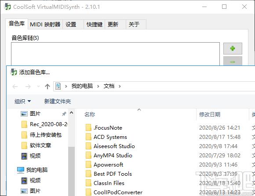Click sidebar scrollbar up arrow

71,113
